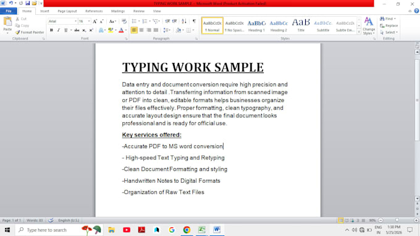Image resolution: width=420 pixels, height=236 pixels.
Task: Apply strikethrough formatting
Action: (x=77, y=30)
